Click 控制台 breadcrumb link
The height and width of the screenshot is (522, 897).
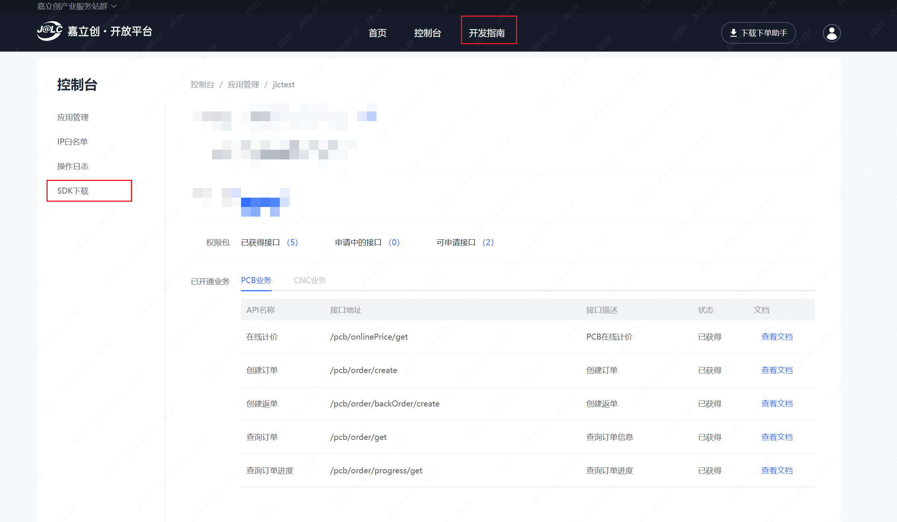202,85
